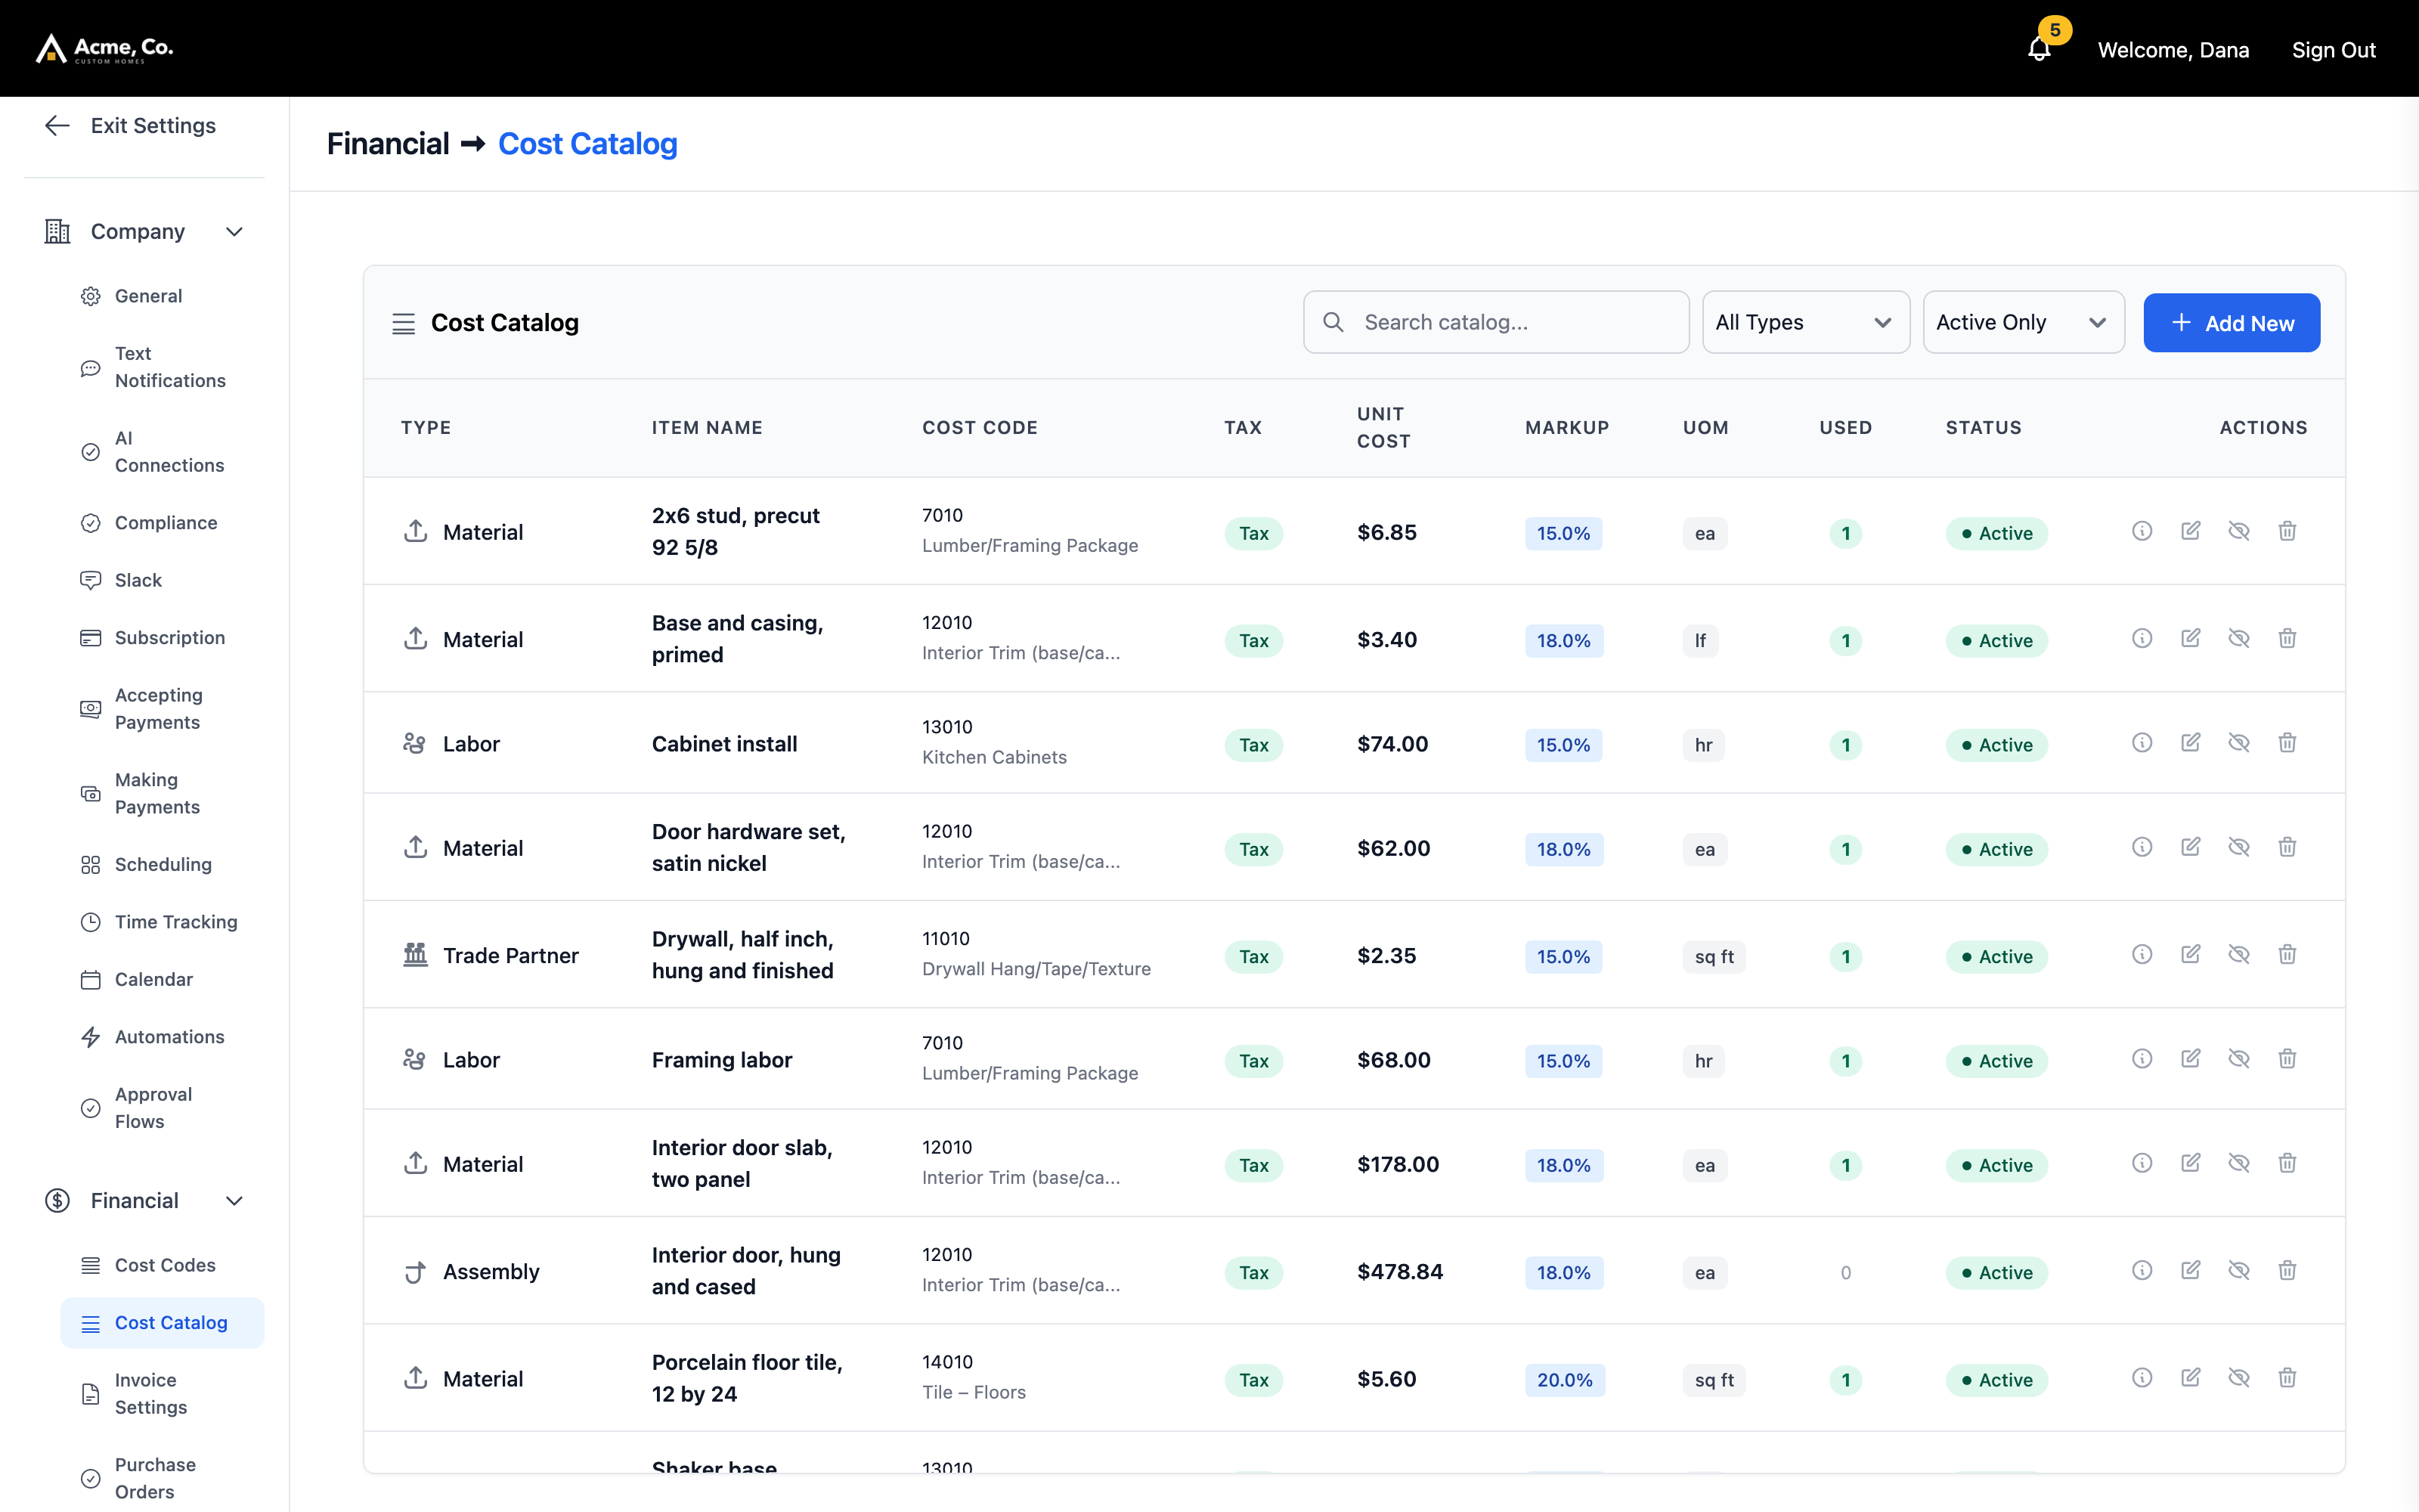Delete the Door hardware set item

coord(2287,847)
